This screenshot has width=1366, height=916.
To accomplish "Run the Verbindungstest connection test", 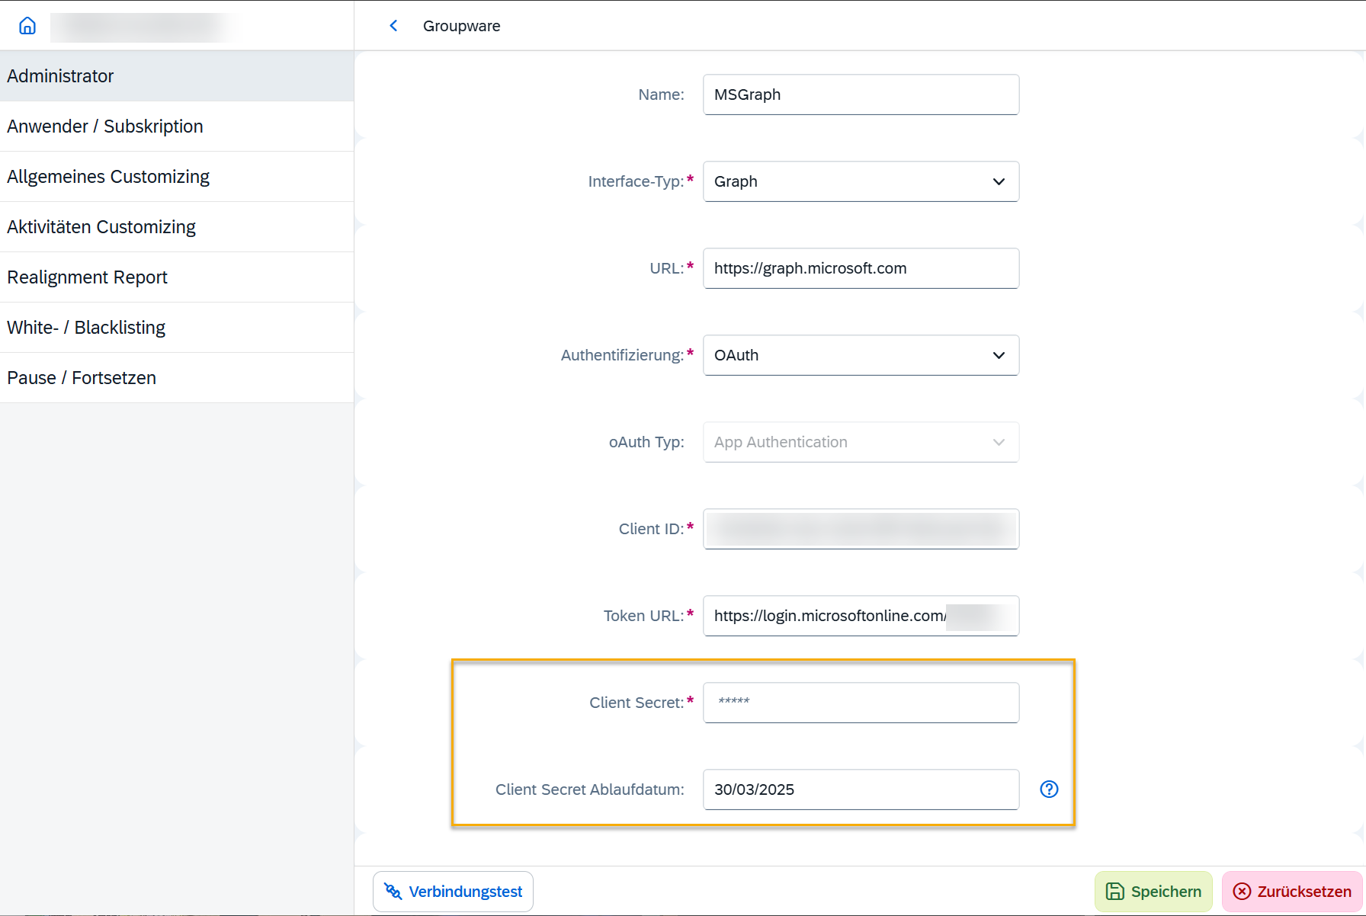I will click(453, 892).
